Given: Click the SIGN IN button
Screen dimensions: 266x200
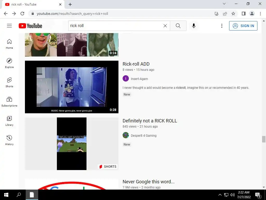Looking at the screenshot, I should click(243, 26).
